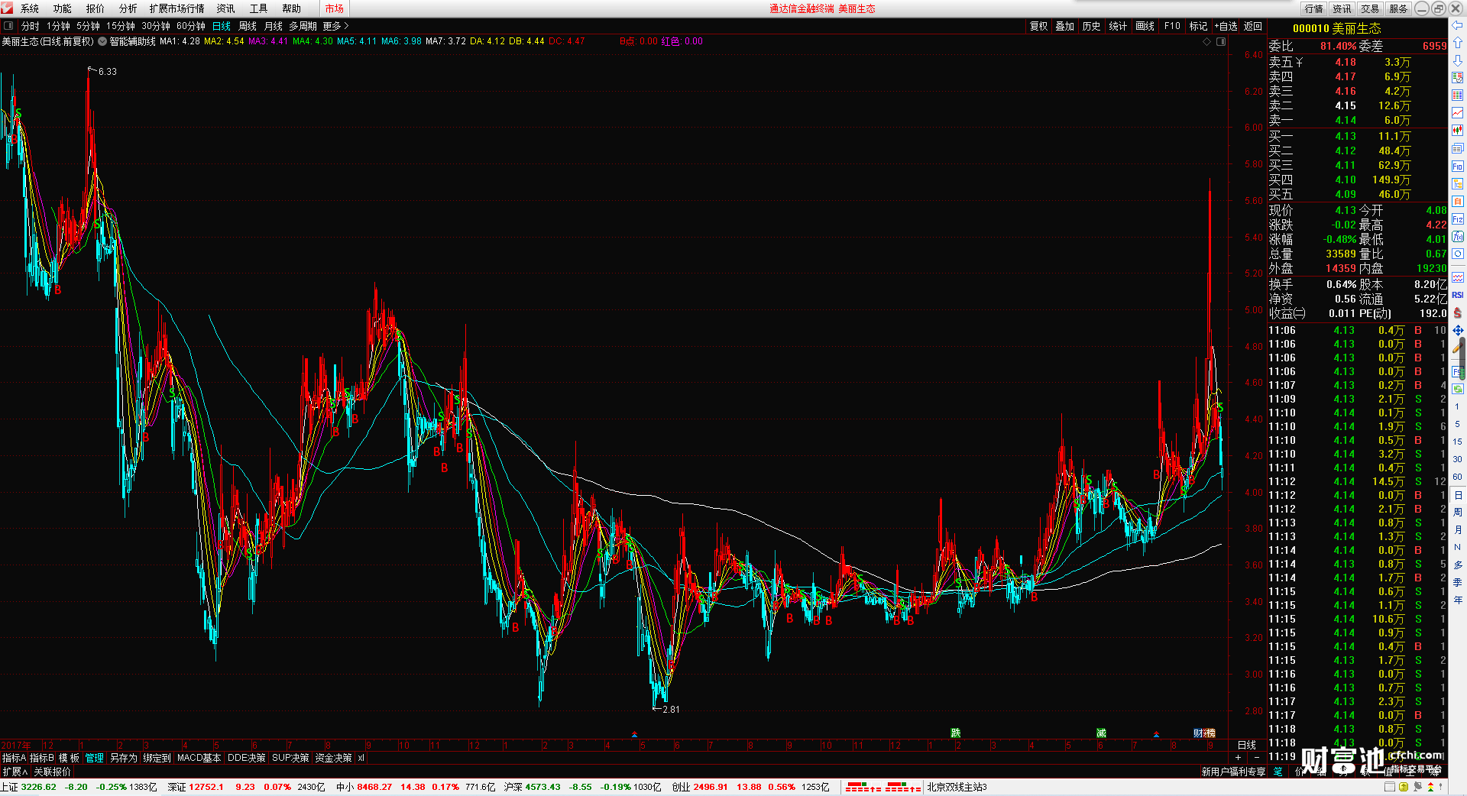Click the +自选 button
This screenshot has width=1467, height=796.
click(1226, 26)
